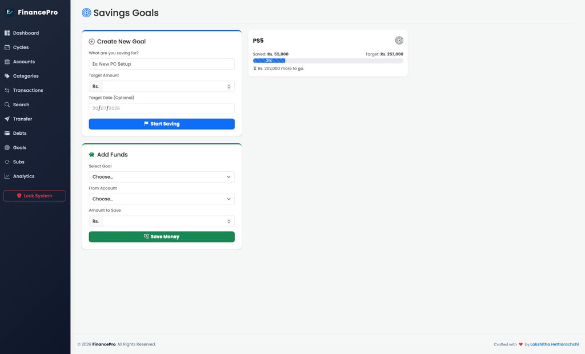
Task: Click the PS5 goal title
Action: pos(258,41)
